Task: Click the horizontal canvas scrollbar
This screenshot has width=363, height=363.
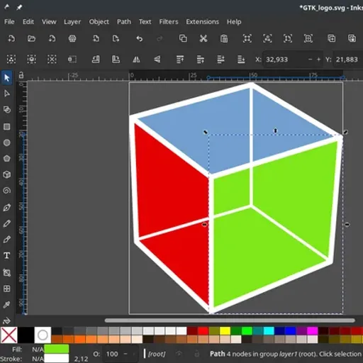Action: [x=230, y=320]
